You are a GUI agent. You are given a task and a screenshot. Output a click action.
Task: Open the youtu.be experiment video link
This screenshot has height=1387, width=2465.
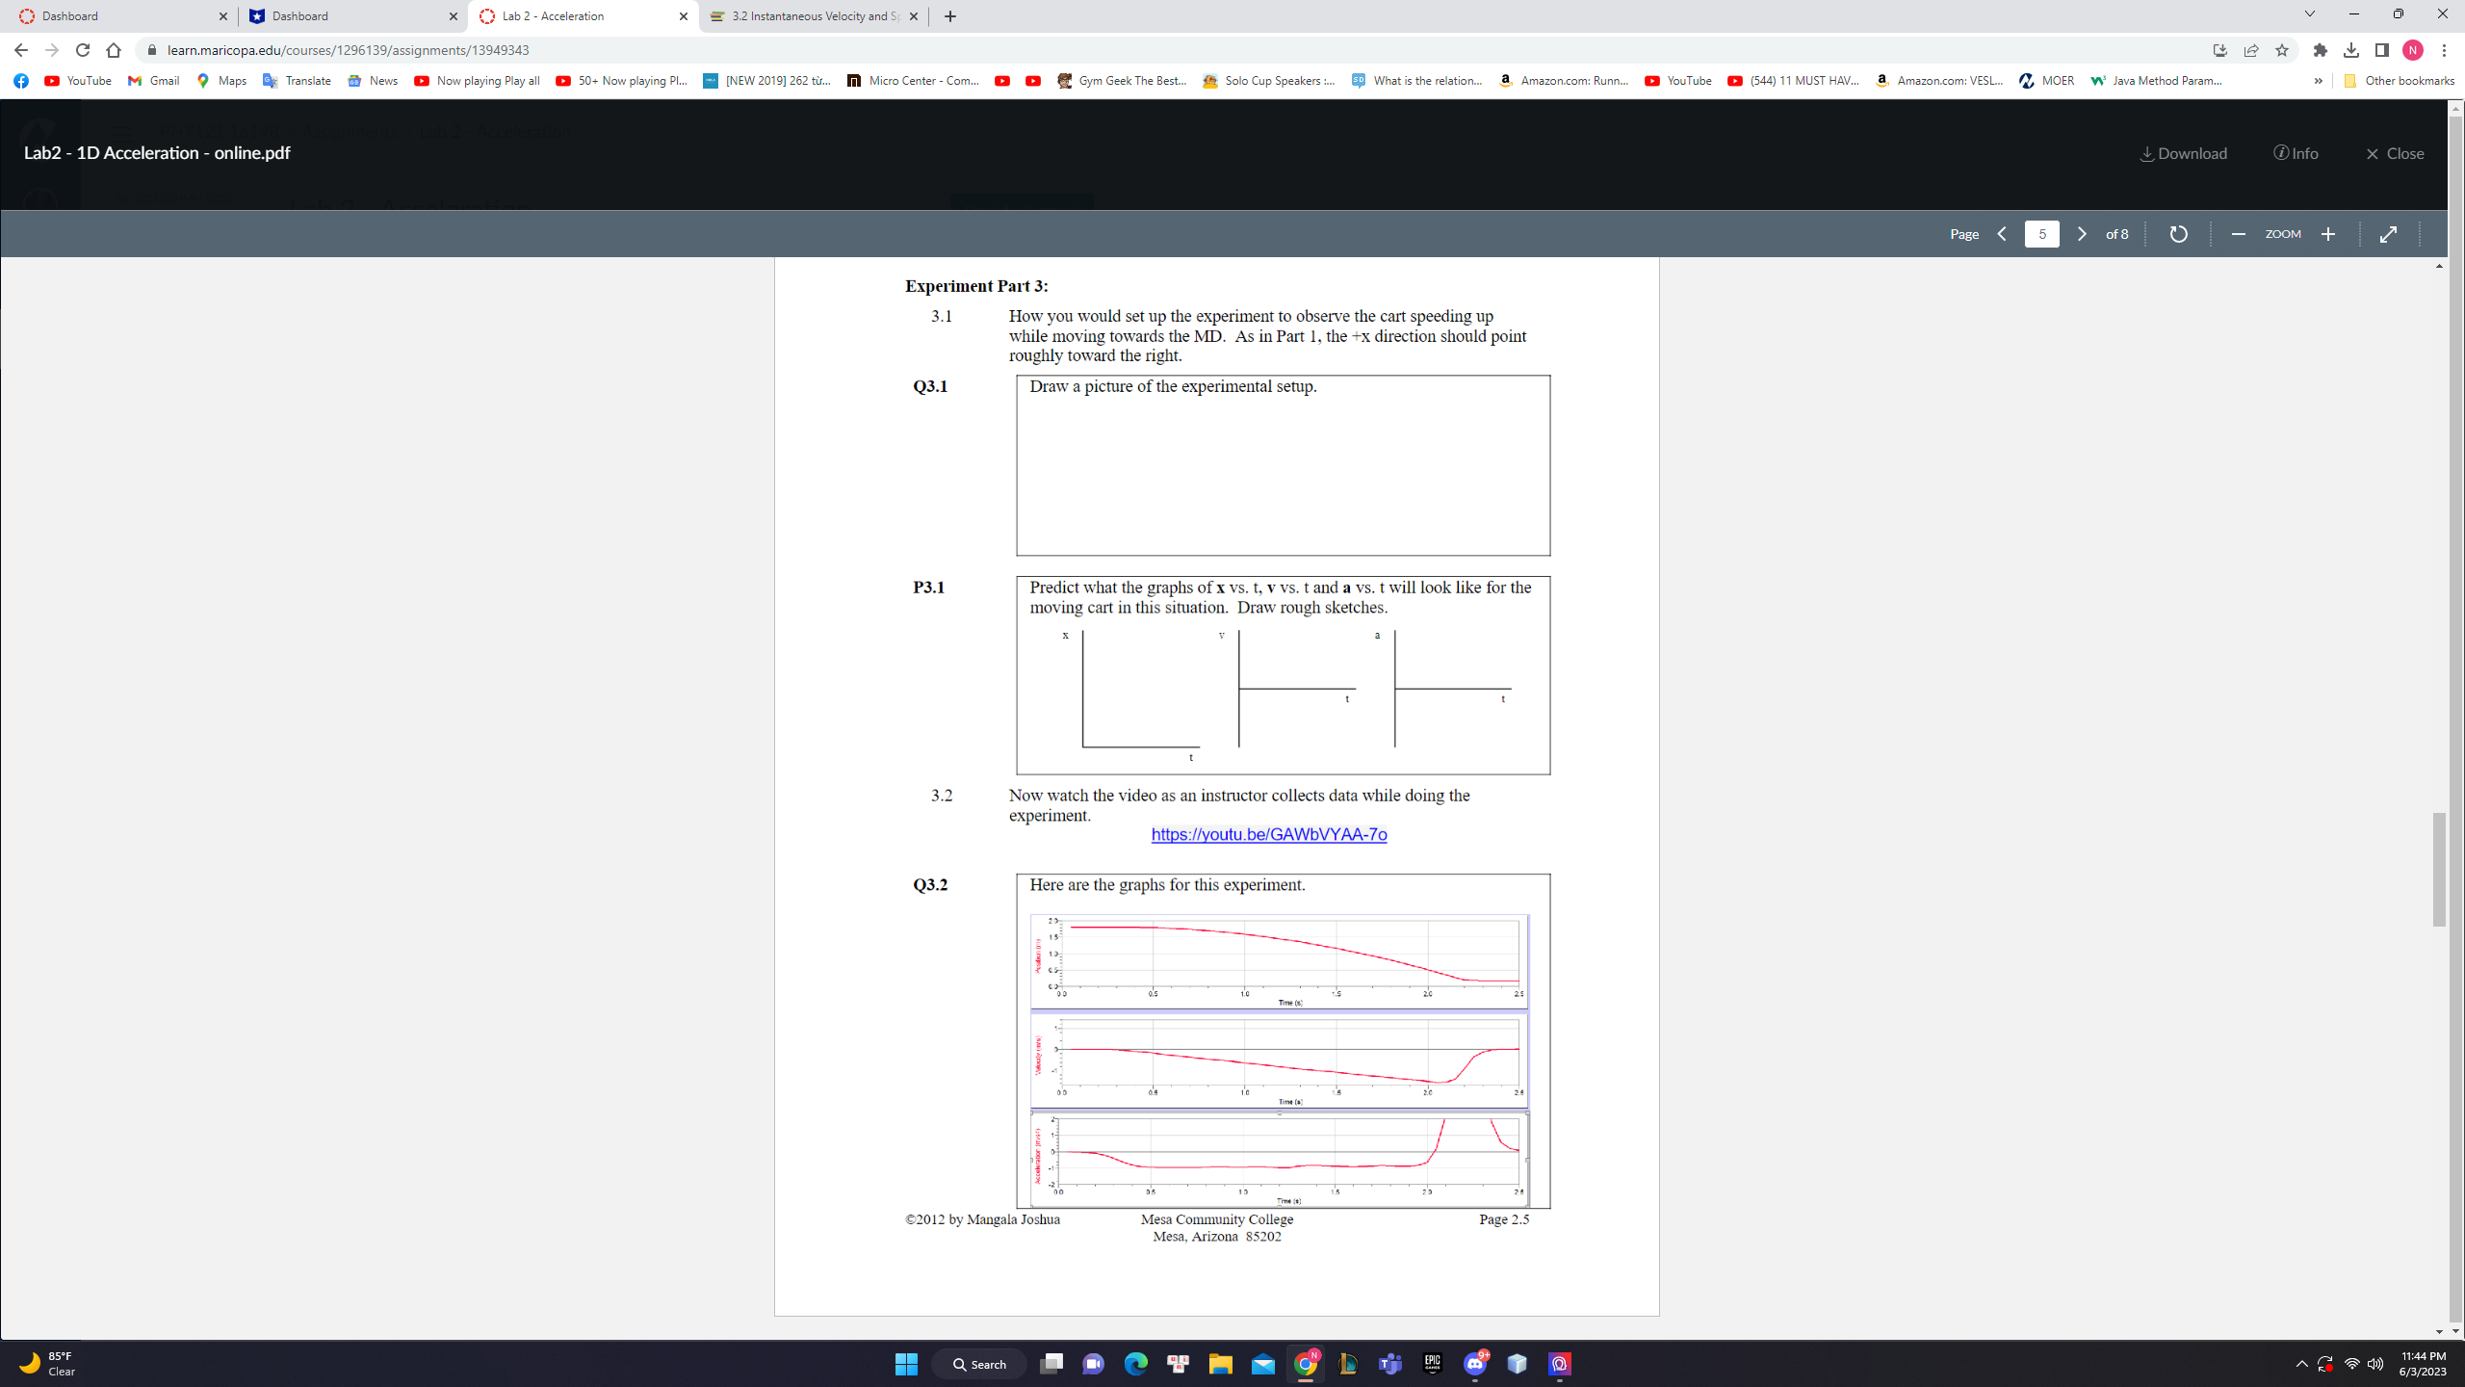pos(1268,834)
